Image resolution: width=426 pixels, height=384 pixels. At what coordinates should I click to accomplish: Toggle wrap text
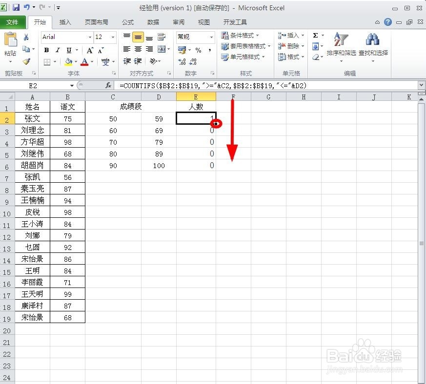[162, 37]
